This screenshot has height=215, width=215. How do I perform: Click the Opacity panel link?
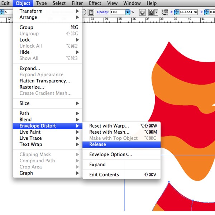click(x=103, y=12)
